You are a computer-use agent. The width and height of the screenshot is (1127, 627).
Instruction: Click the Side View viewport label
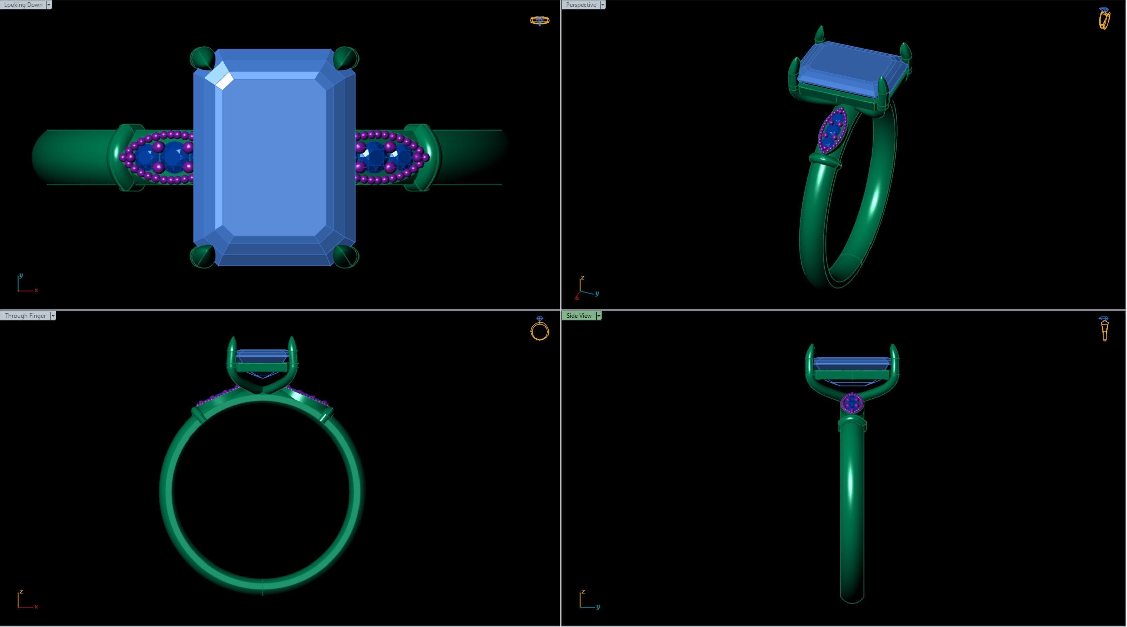579,316
